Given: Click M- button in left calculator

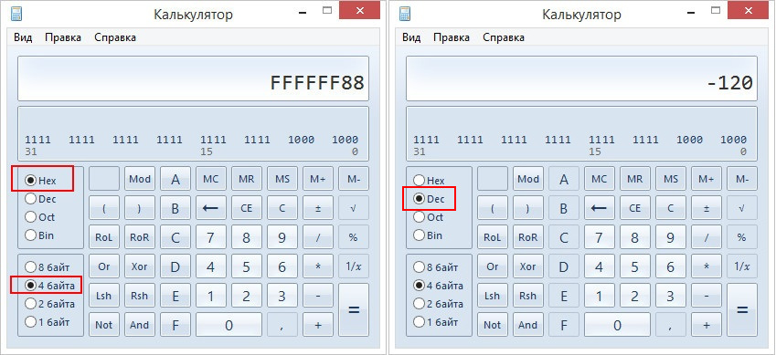Looking at the screenshot, I should (354, 179).
